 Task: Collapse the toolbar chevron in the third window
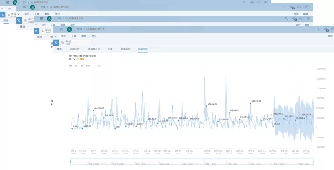point(36,25)
